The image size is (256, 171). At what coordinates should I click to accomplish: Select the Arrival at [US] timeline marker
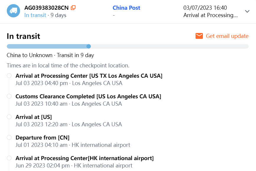(9, 117)
